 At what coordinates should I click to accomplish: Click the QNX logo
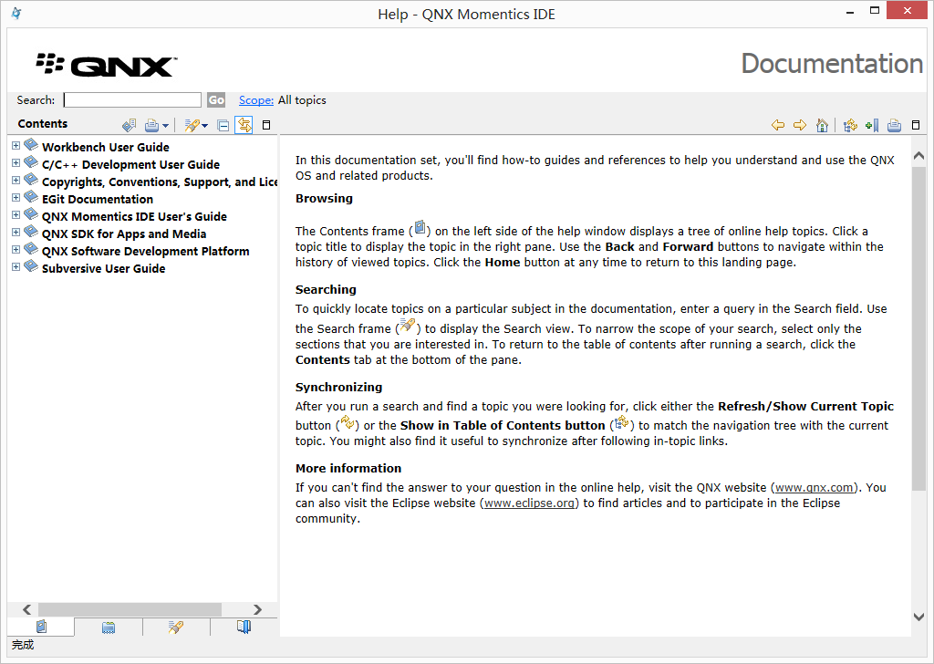(106, 65)
